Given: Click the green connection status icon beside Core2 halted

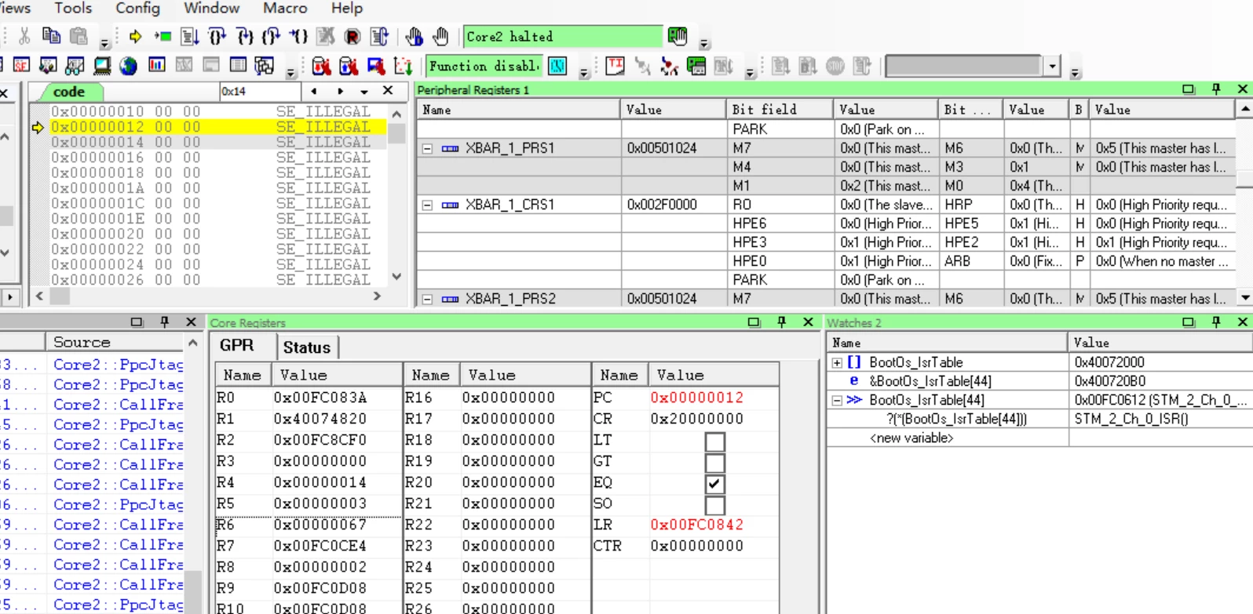Looking at the screenshot, I should click(678, 36).
